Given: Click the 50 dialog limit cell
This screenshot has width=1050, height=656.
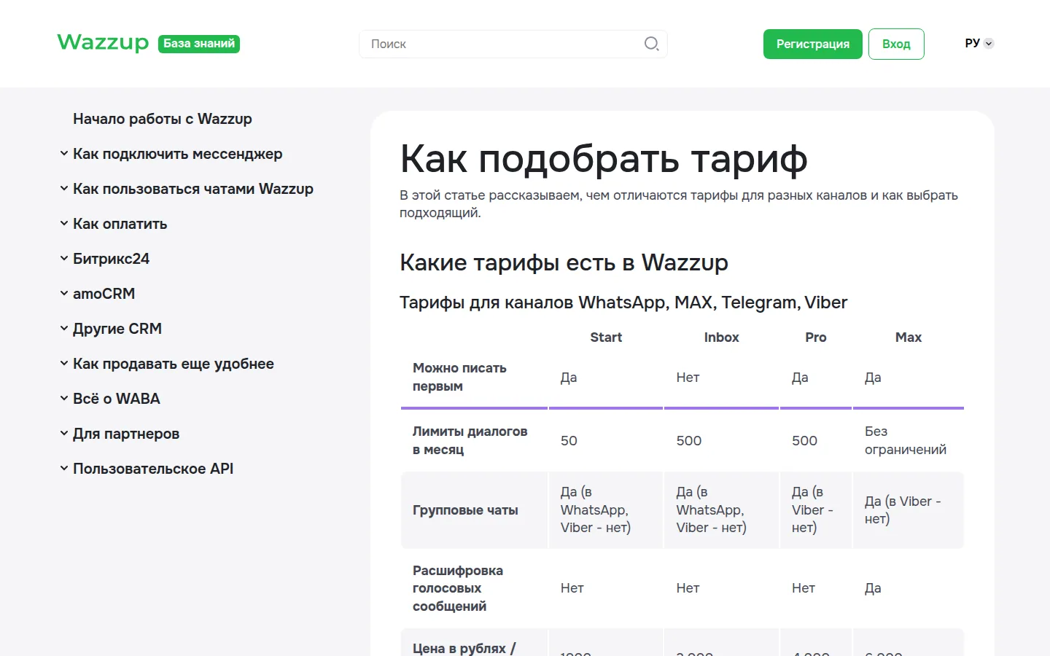Looking at the screenshot, I should click(x=569, y=441).
